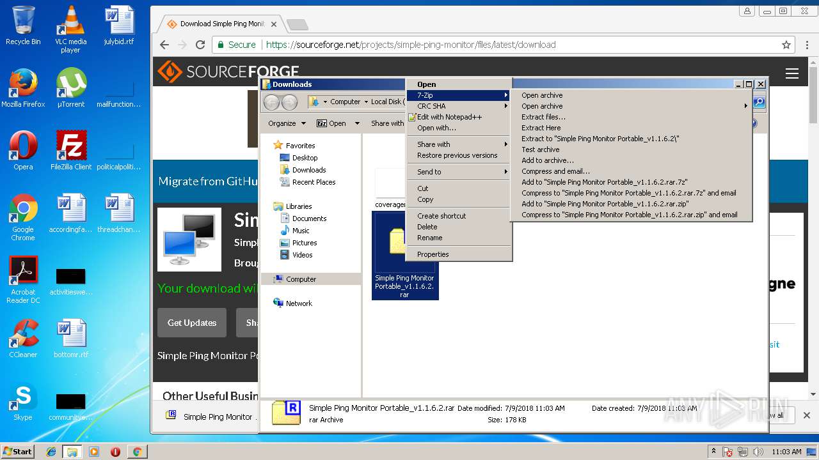This screenshot has width=819, height=460.
Task: Click Internet Explorer taskbar icon
Action: [x=51, y=452]
